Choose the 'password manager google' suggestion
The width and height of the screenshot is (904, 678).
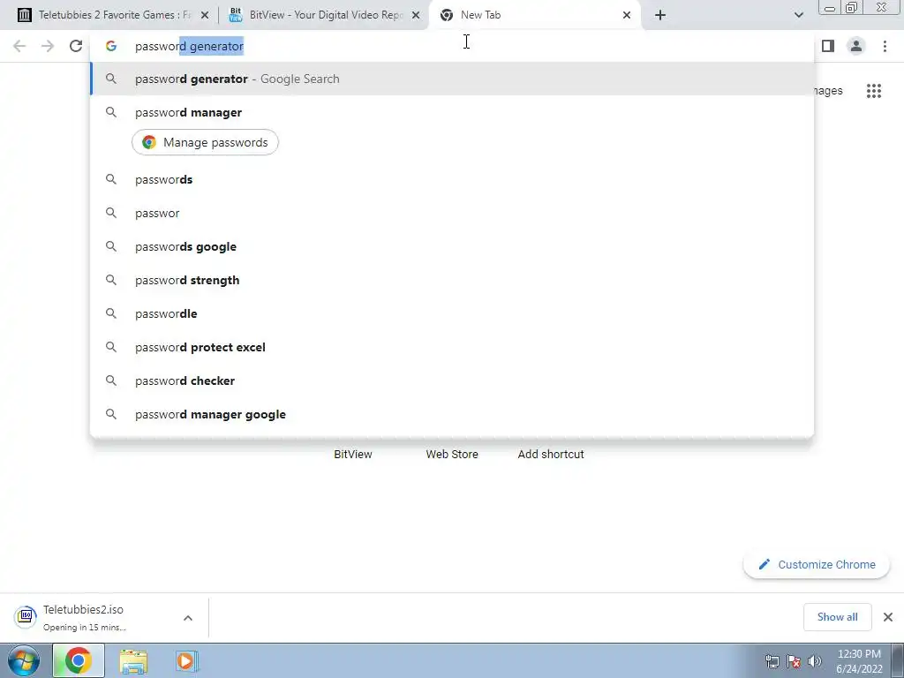(x=453, y=414)
